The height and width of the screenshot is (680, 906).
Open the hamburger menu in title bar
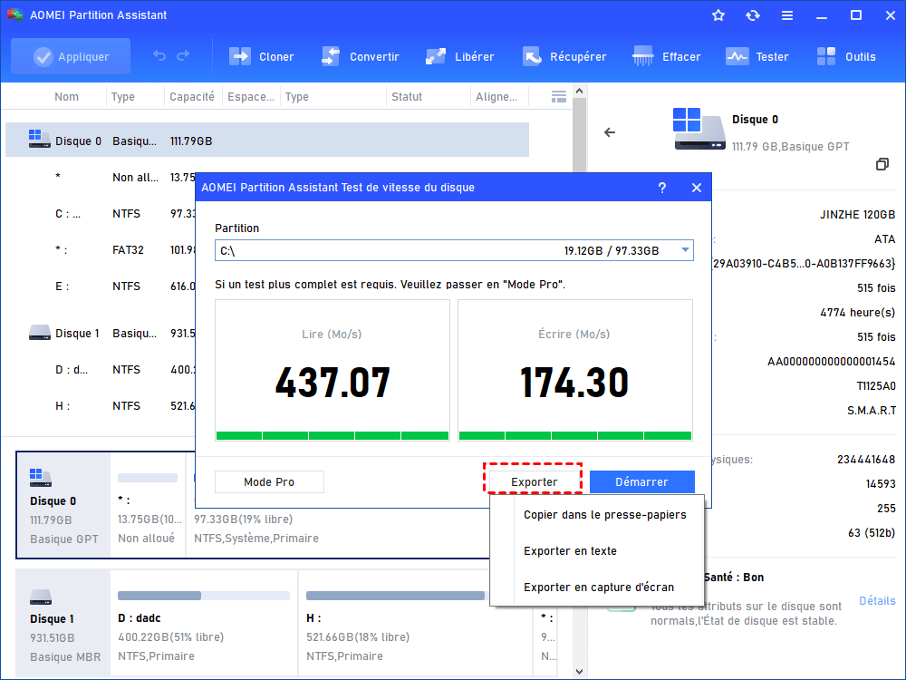coord(787,15)
